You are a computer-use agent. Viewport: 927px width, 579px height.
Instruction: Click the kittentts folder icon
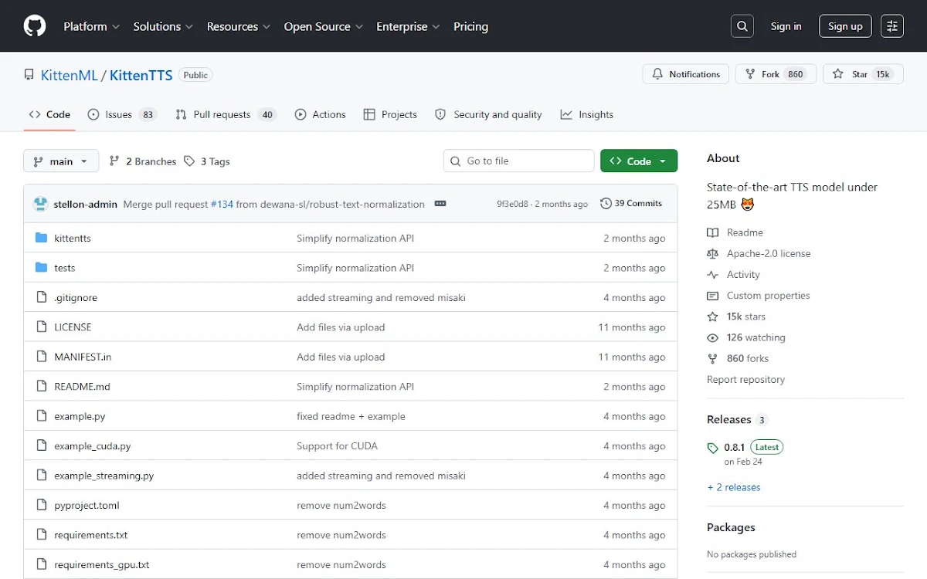pos(42,238)
